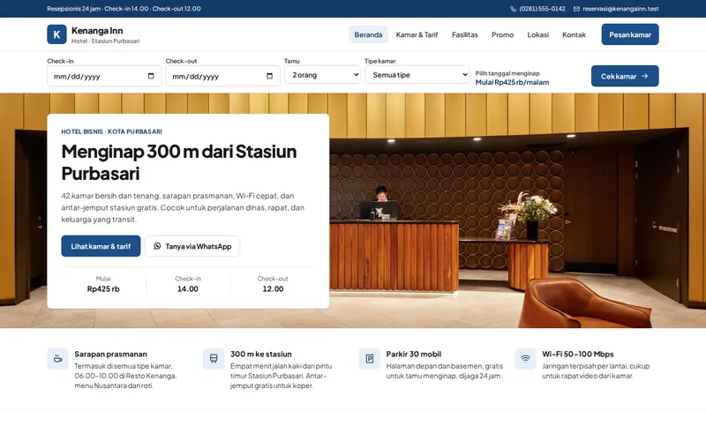Click the Parkir 30 mobil heading
The width and height of the screenshot is (706, 441).
tap(414, 355)
